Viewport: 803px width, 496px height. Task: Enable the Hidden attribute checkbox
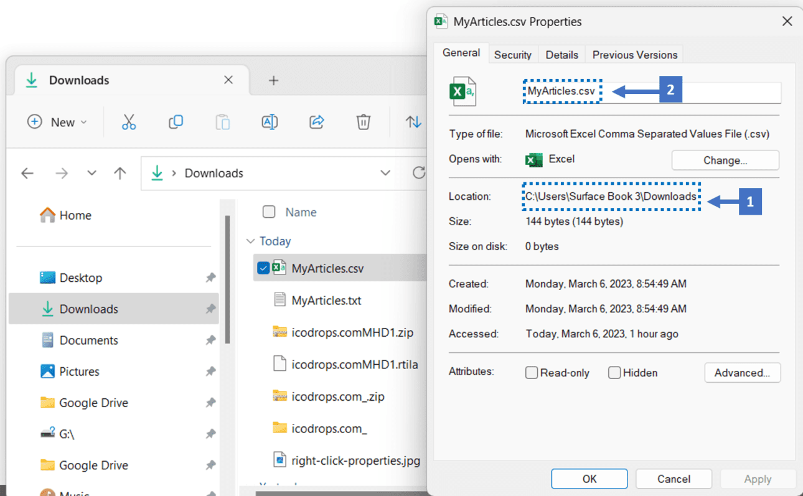614,372
